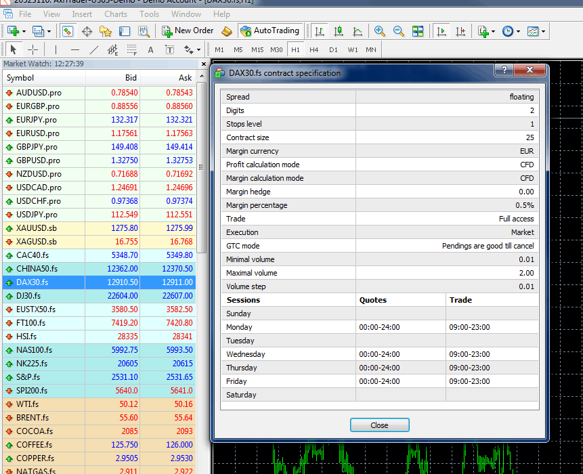583x474 pixels.
Task: Click the New Order button
Action: 188,31
